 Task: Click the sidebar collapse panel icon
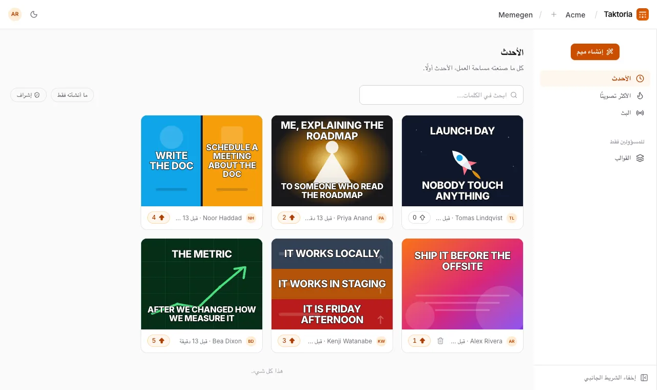pos(645,378)
